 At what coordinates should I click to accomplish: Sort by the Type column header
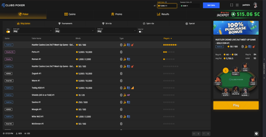click(x=121, y=38)
